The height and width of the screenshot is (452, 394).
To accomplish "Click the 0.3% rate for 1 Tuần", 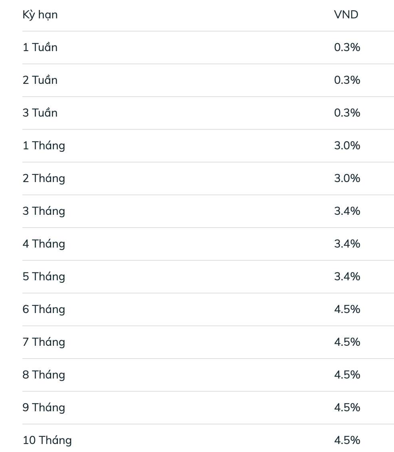I will click(x=347, y=48).
